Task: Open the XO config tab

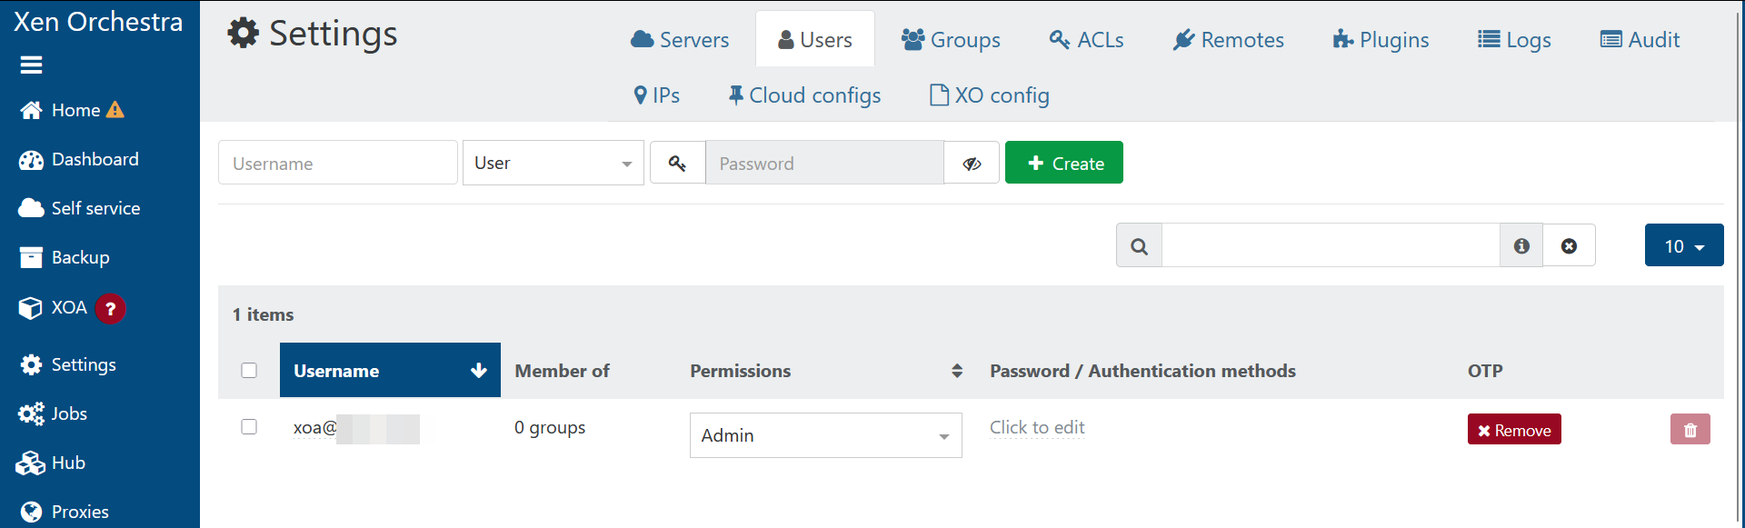Action: [989, 95]
